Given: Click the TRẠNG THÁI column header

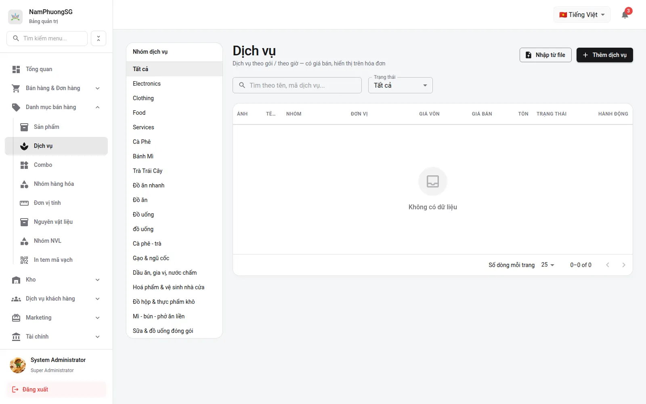Looking at the screenshot, I should tap(552, 114).
